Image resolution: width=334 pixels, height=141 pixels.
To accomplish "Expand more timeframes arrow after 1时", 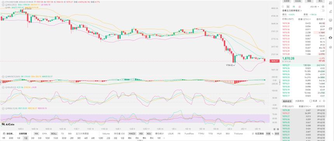I will click(x=164, y=138).
